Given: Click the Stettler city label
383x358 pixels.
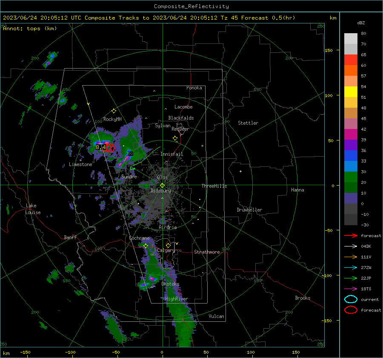Looking at the screenshot, I should coord(248,123).
